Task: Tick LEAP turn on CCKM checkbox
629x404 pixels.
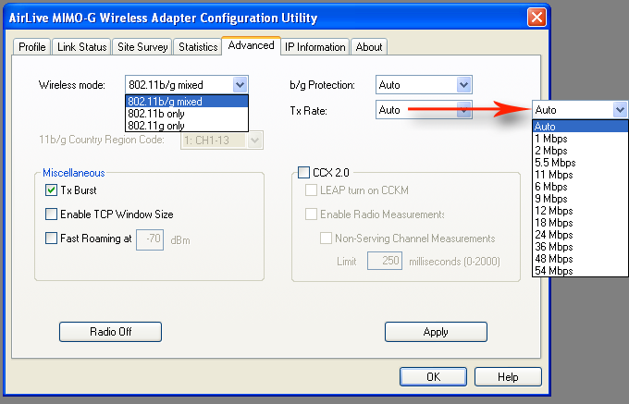Action: coord(311,190)
